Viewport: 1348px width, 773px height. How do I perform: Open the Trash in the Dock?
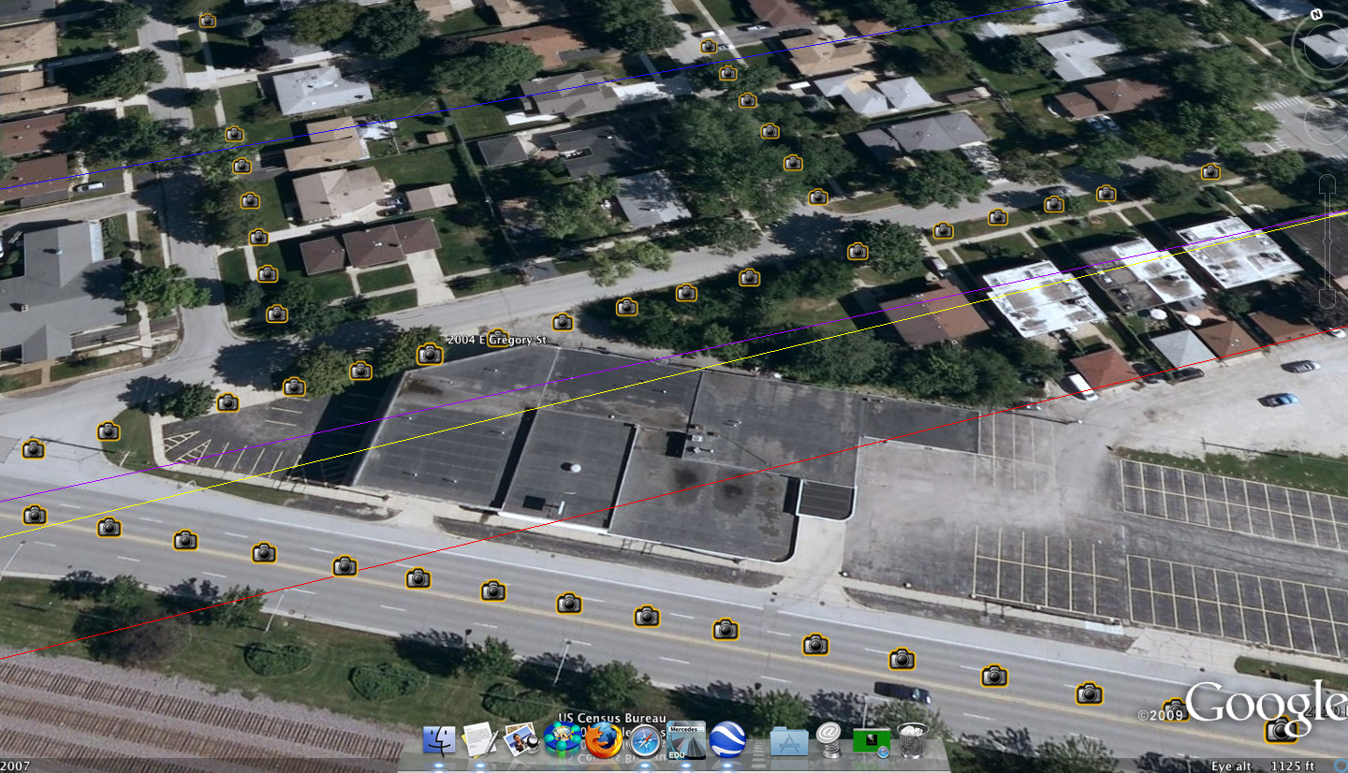tap(913, 740)
